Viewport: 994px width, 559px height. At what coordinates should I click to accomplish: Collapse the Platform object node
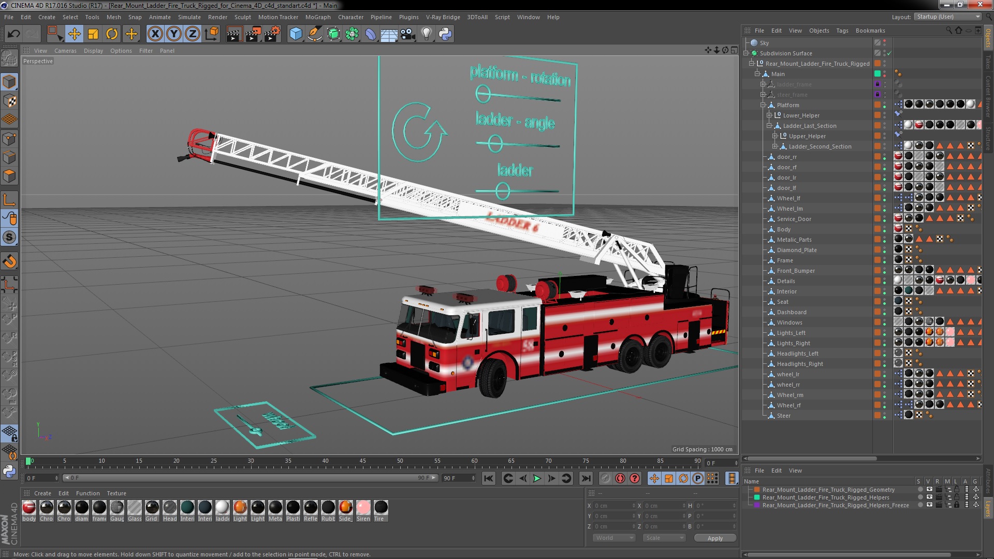[763, 105]
